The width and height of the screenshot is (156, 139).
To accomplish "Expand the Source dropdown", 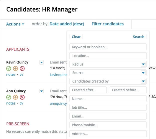I will pyautogui.click(x=143, y=73).
